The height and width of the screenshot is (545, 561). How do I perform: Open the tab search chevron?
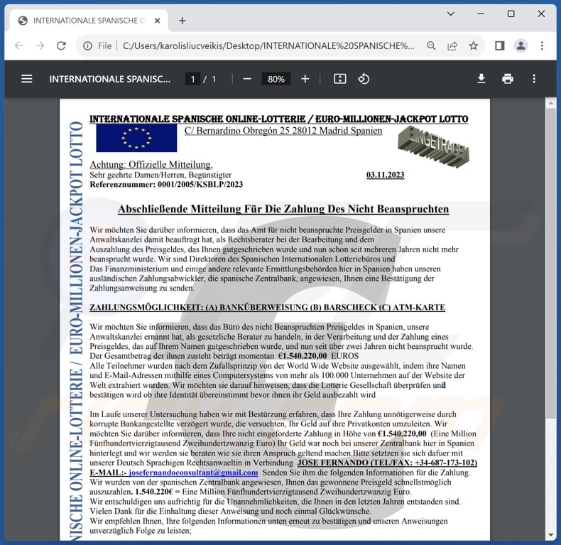[451, 14]
